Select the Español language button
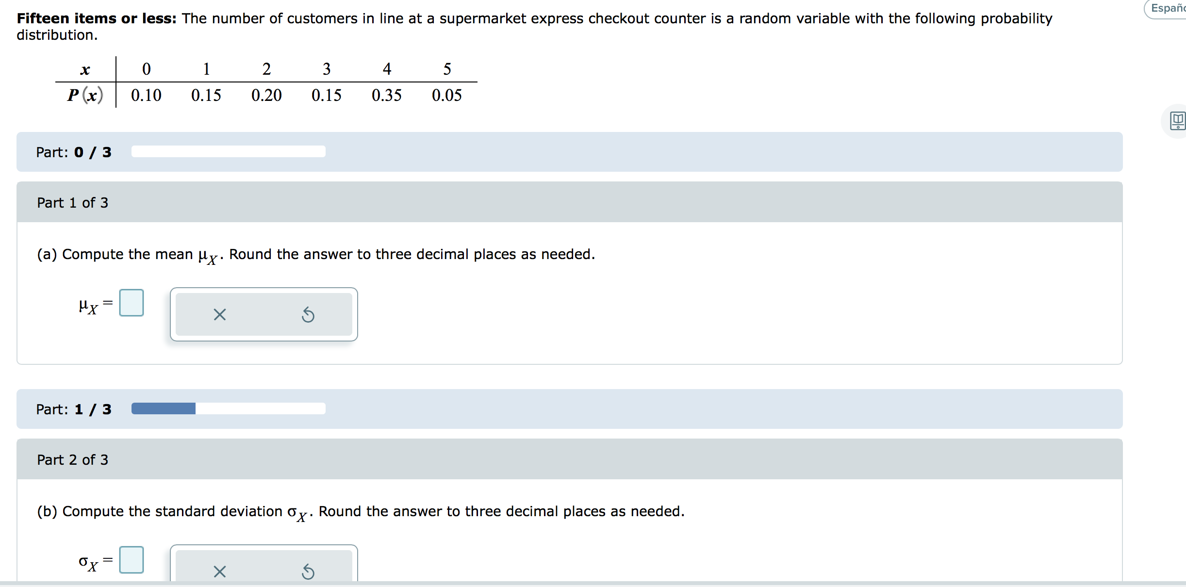 click(x=1169, y=8)
